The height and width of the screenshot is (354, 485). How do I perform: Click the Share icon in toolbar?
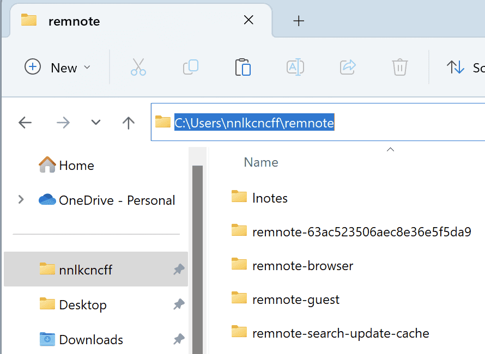coord(347,68)
